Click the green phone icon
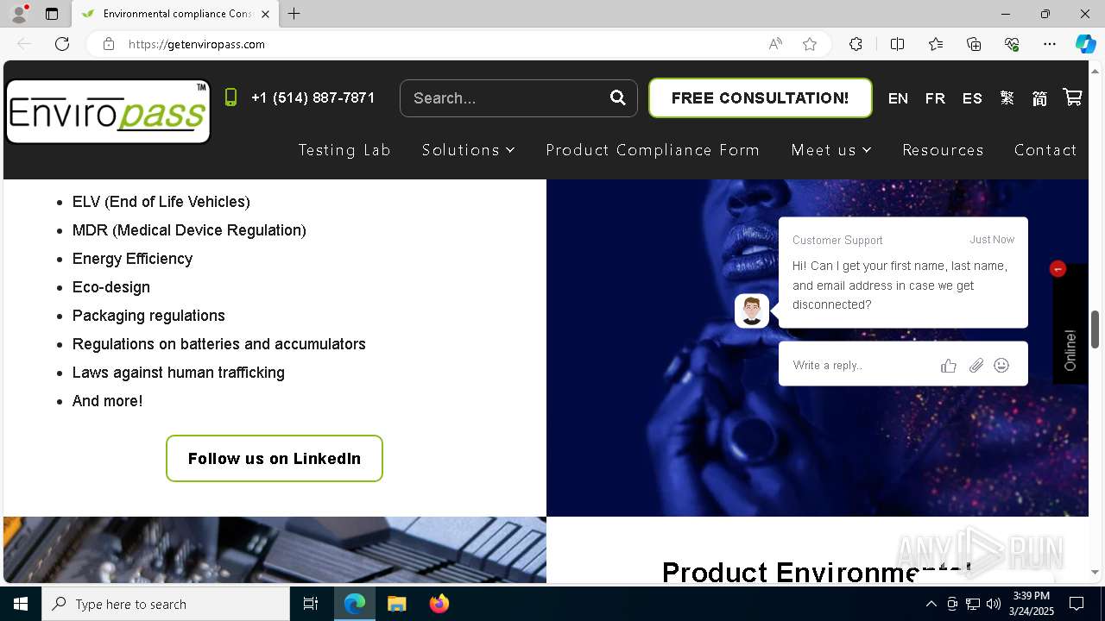The width and height of the screenshot is (1105, 621). pos(230,97)
